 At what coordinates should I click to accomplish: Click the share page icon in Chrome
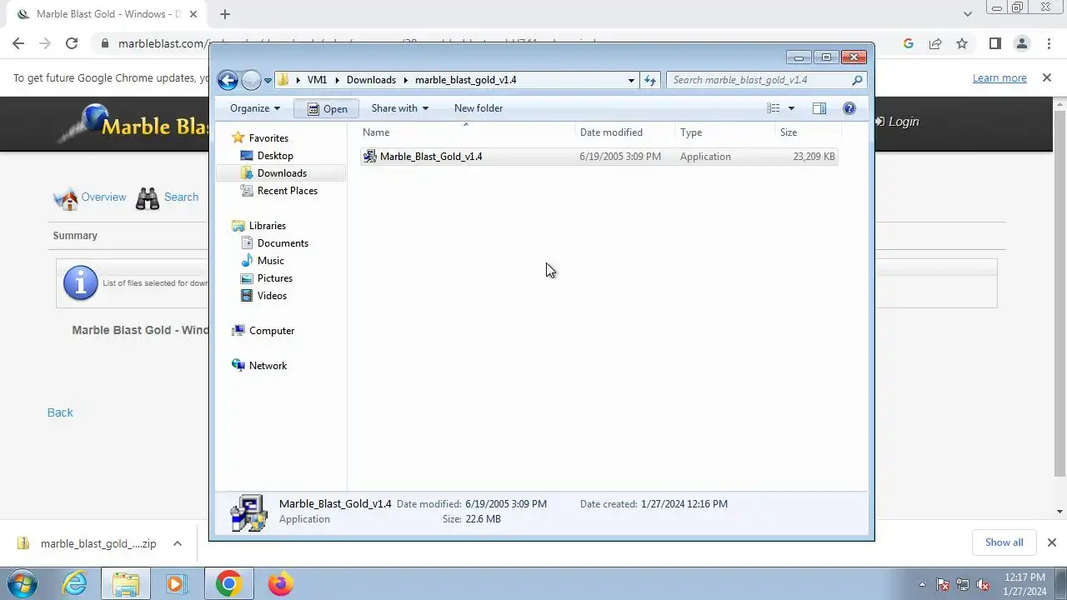pos(935,43)
